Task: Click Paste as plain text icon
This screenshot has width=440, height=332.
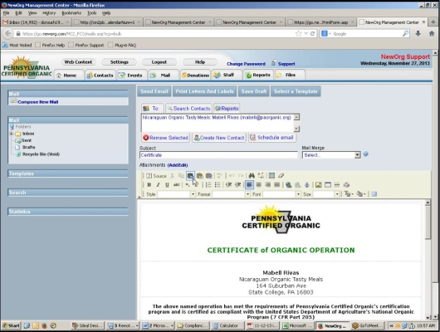Action: (199, 176)
